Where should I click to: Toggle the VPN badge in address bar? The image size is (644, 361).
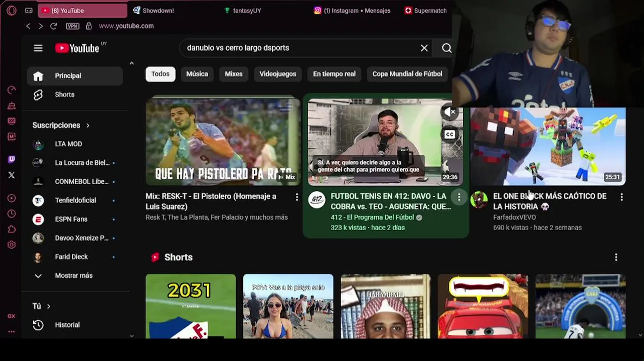tap(73, 26)
